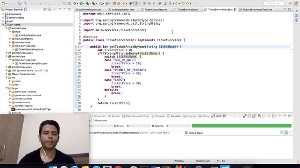Image resolution: width=300 pixels, height=168 pixels.
Task: Switch to the Console tab
Action: (x=174, y=116)
